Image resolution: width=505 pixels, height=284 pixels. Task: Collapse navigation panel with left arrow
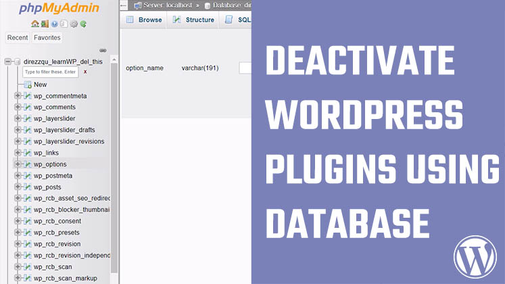click(x=124, y=5)
